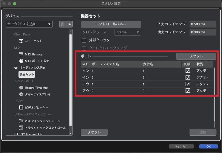Click the 表示名 field of input 1
This screenshot has height=153, width=222.
pyautogui.click(x=161, y=71)
